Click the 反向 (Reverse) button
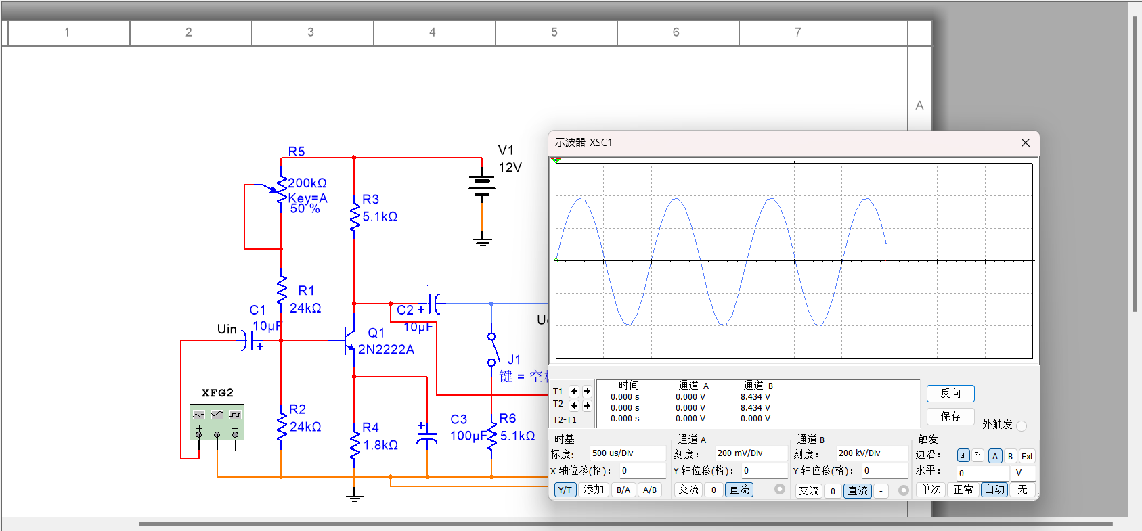 click(x=950, y=393)
